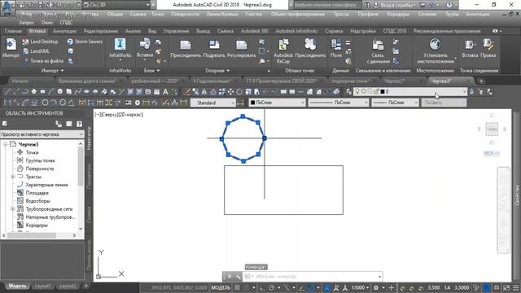Select the Clip (Подрезать) tool
Image resolution: width=521 pixels, height=293 pixels.
(214, 49)
